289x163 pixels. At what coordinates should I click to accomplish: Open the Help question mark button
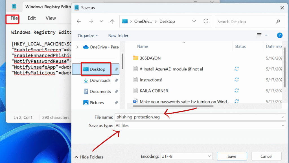click(280, 35)
